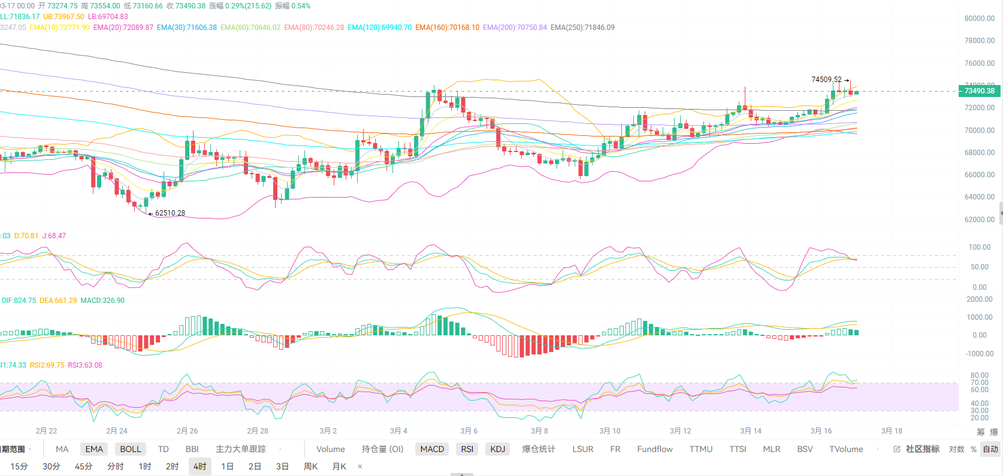
Task: Switch to the 15分 timeframe
Action: (19, 466)
